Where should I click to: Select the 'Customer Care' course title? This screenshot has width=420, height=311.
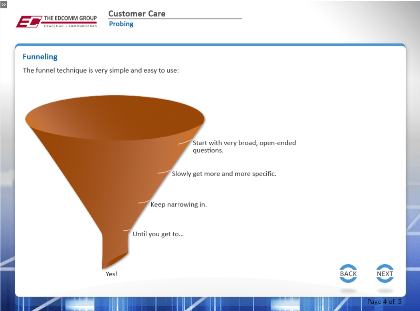click(137, 14)
